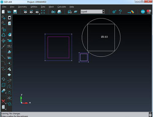Select the create volume cube tool
This screenshot has height=117, width=153.
point(3,85)
